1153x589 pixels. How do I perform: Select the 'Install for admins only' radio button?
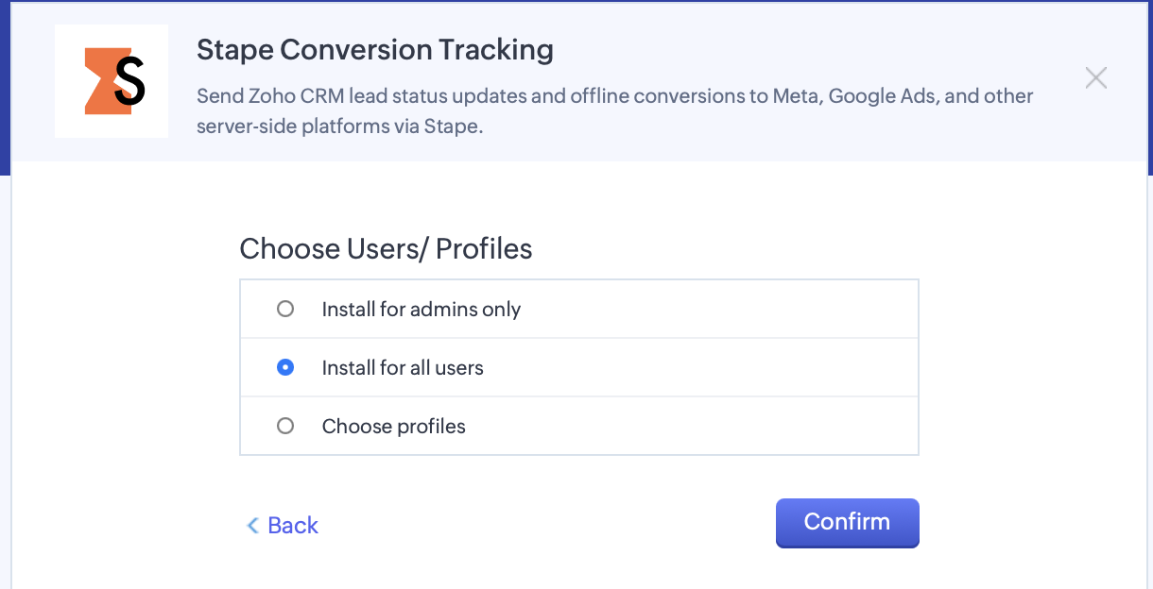pyautogui.click(x=285, y=309)
